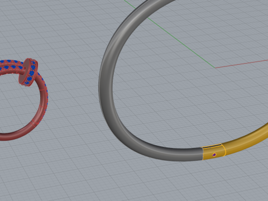The image size is (268, 201).
Task: Select the yellow-outlined clasp sleeve
Action: click(x=214, y=152)
